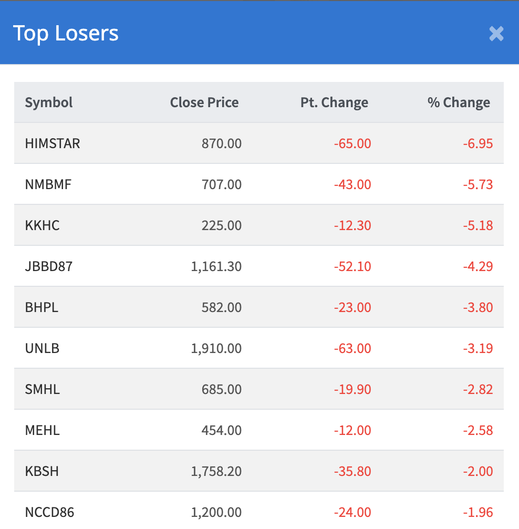Open the UNLB stock row
519x529 pixels.
click(x=42, y=348)
